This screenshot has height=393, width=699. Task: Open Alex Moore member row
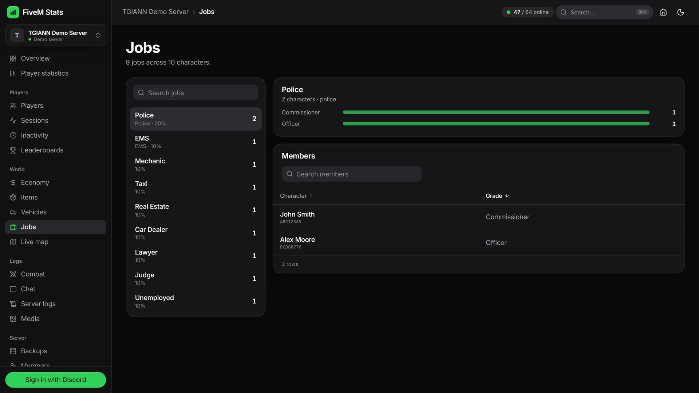tap(478, 243)
